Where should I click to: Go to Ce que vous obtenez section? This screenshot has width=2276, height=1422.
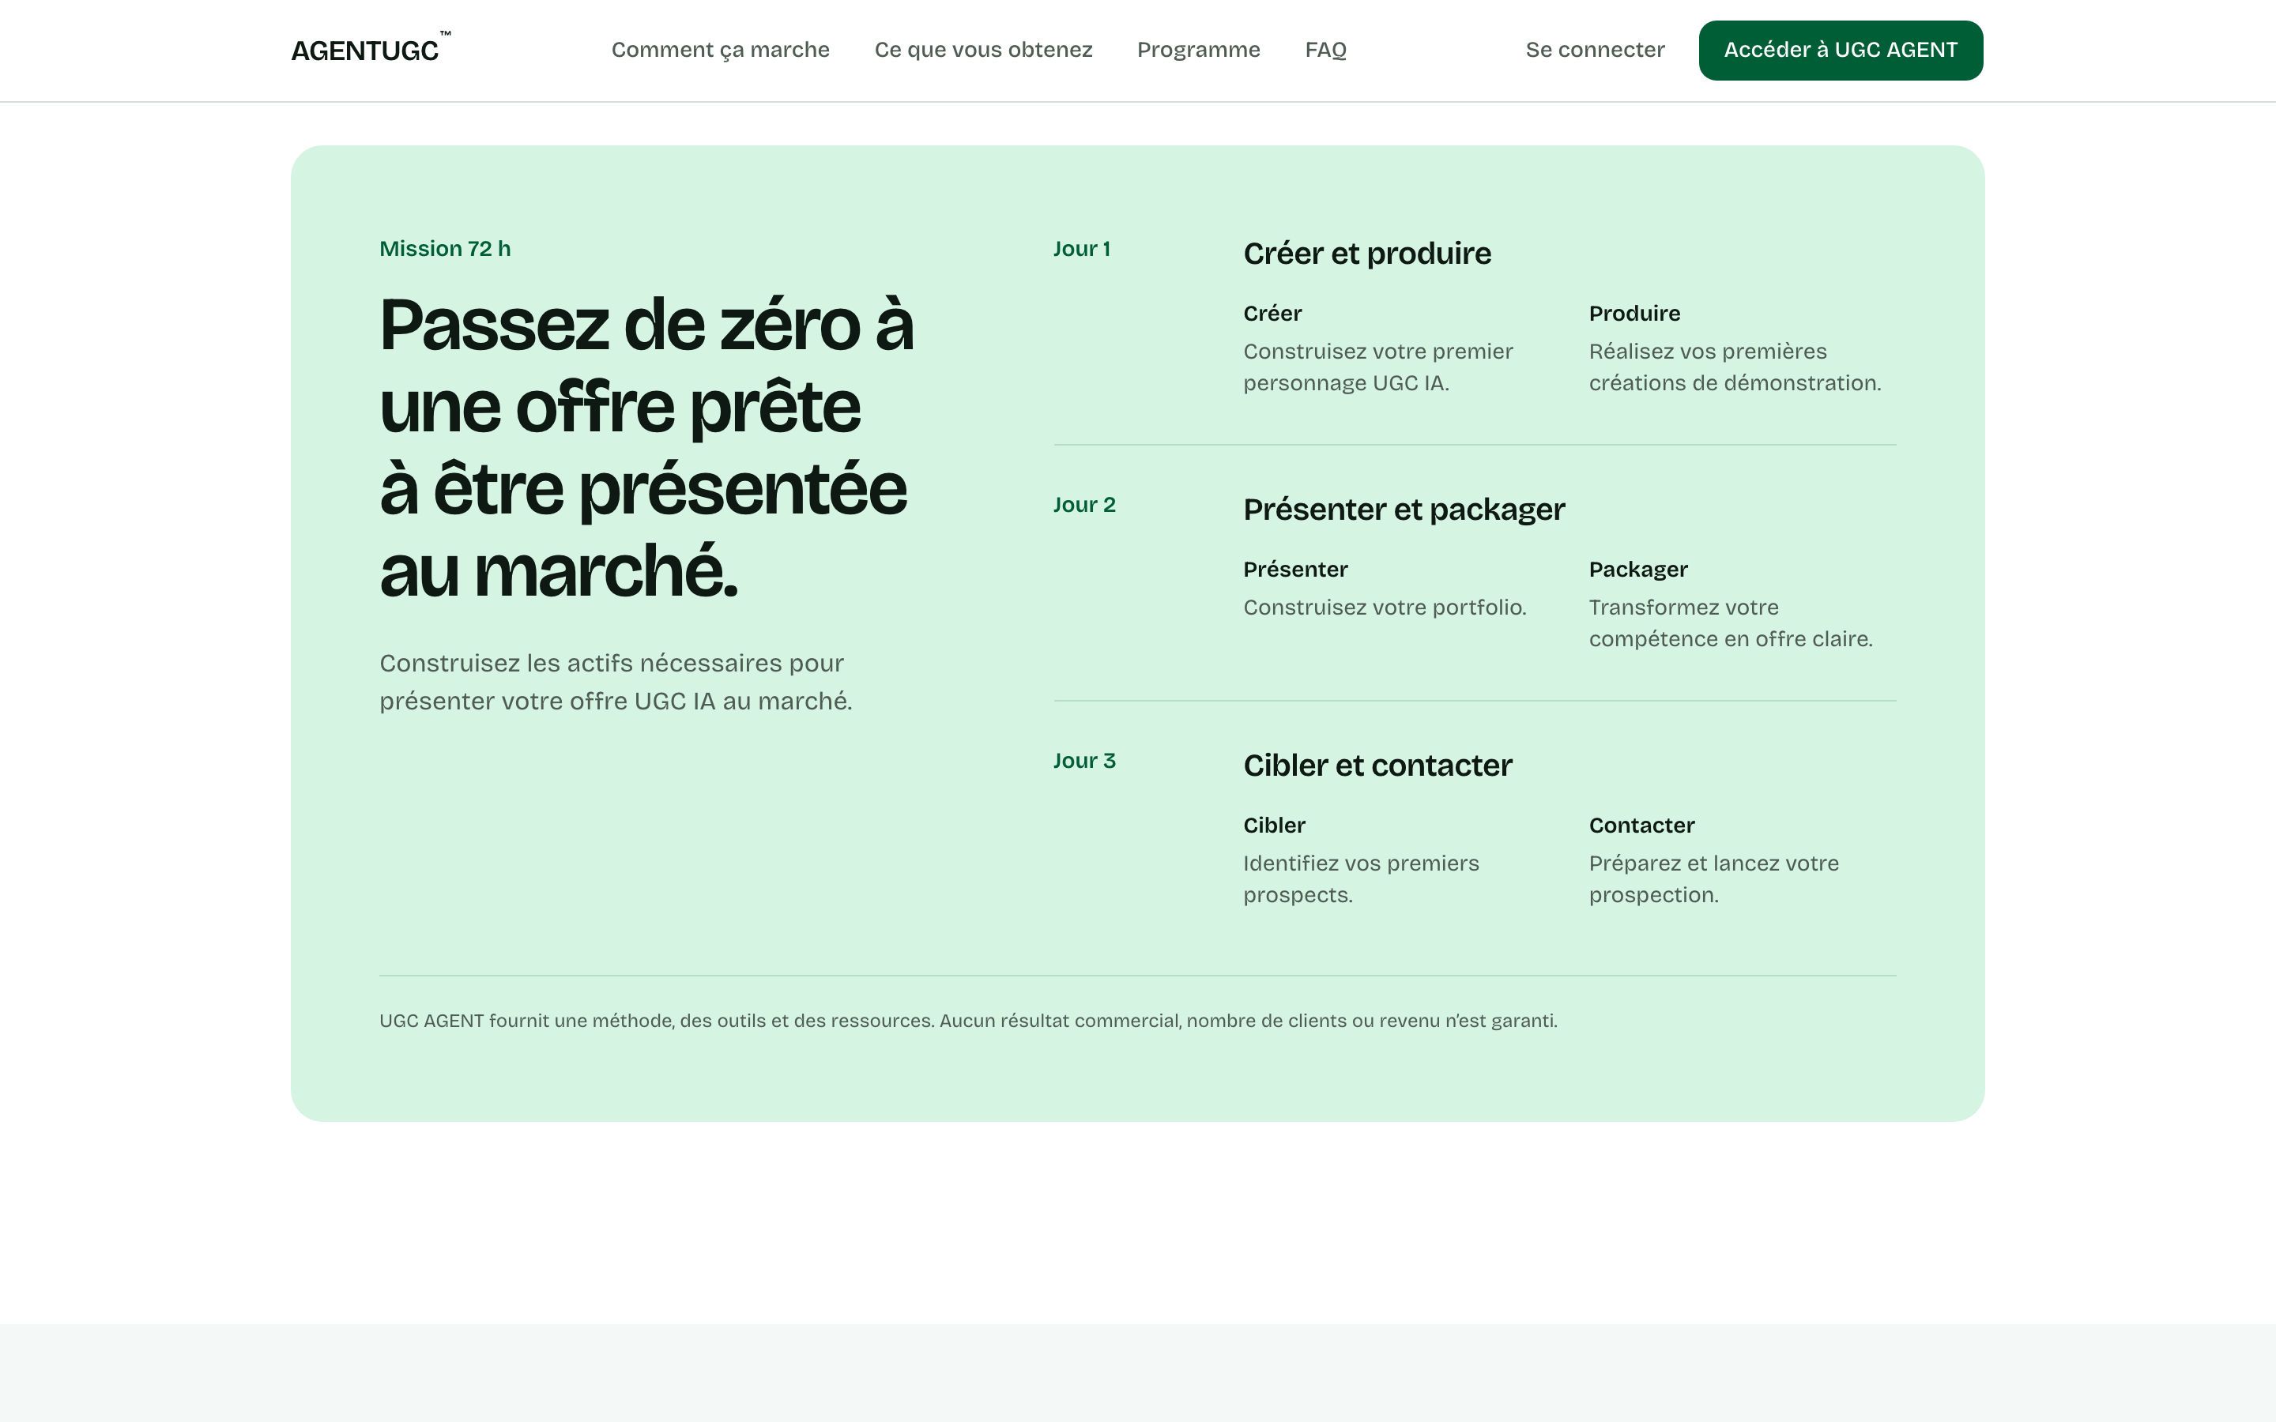(983, 50)
